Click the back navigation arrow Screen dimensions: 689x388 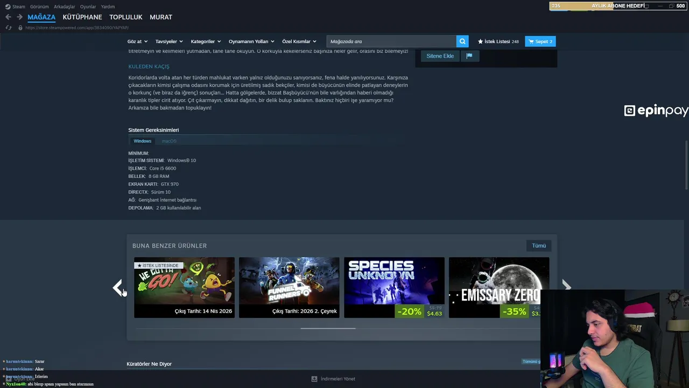click(x=8, y=17)
